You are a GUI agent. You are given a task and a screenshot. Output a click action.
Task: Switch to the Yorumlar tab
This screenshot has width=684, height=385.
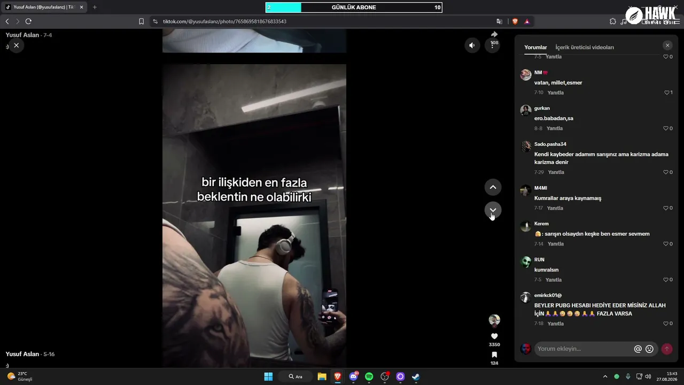(x=535, y=48)
